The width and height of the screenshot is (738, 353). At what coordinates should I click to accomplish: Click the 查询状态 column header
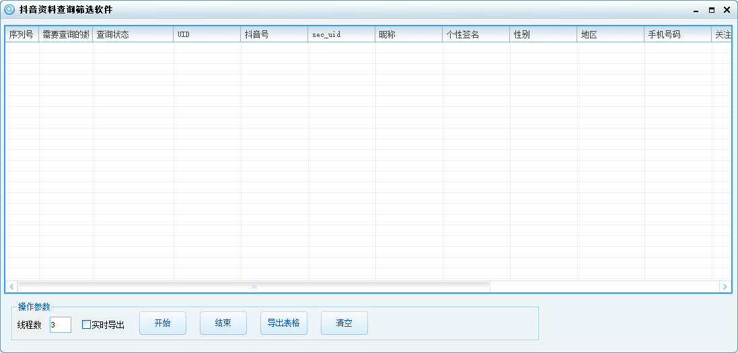coord(133,34)
